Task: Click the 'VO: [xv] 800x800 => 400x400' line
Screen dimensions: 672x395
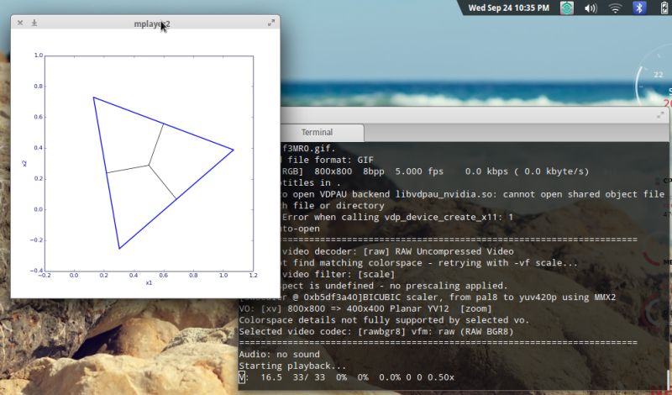Action: pos(365,308)
